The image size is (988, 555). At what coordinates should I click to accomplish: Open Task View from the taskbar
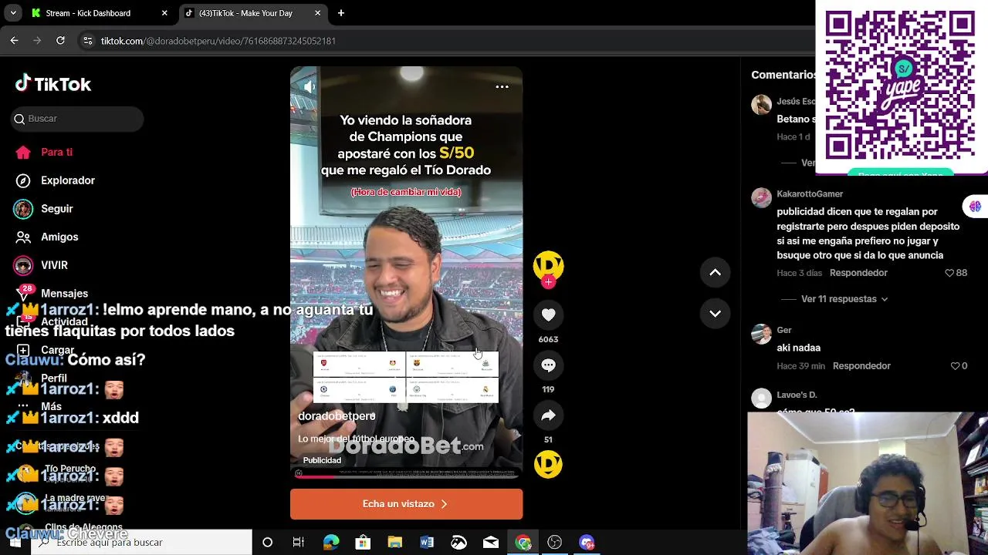(299, 543)
